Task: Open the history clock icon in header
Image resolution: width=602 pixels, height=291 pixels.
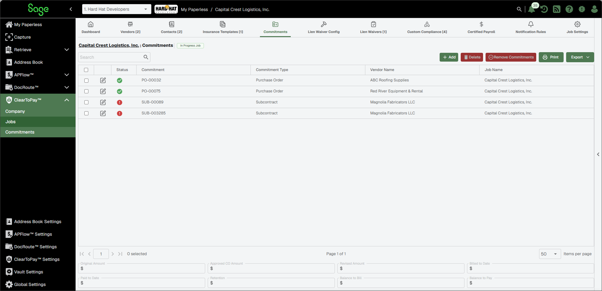Action: (x=544, y=9)
